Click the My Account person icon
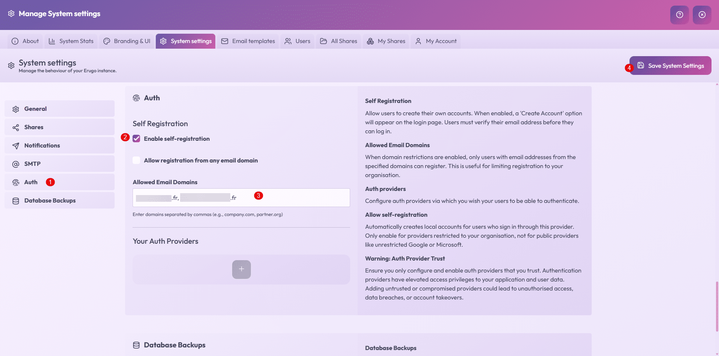 [x=418, y=41]
